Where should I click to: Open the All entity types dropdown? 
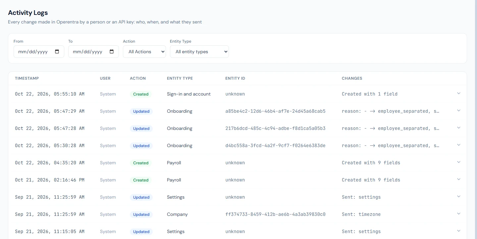(x=199, y=52)
